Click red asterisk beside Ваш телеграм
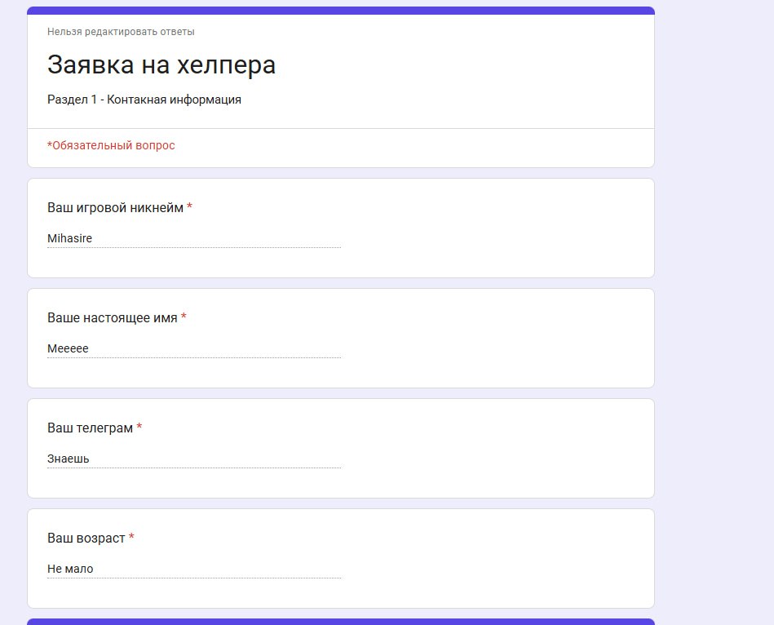 point(139,427)
